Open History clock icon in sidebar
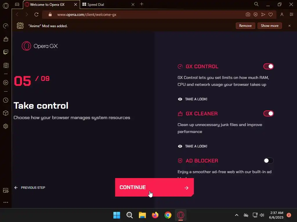 click(6, 100)
